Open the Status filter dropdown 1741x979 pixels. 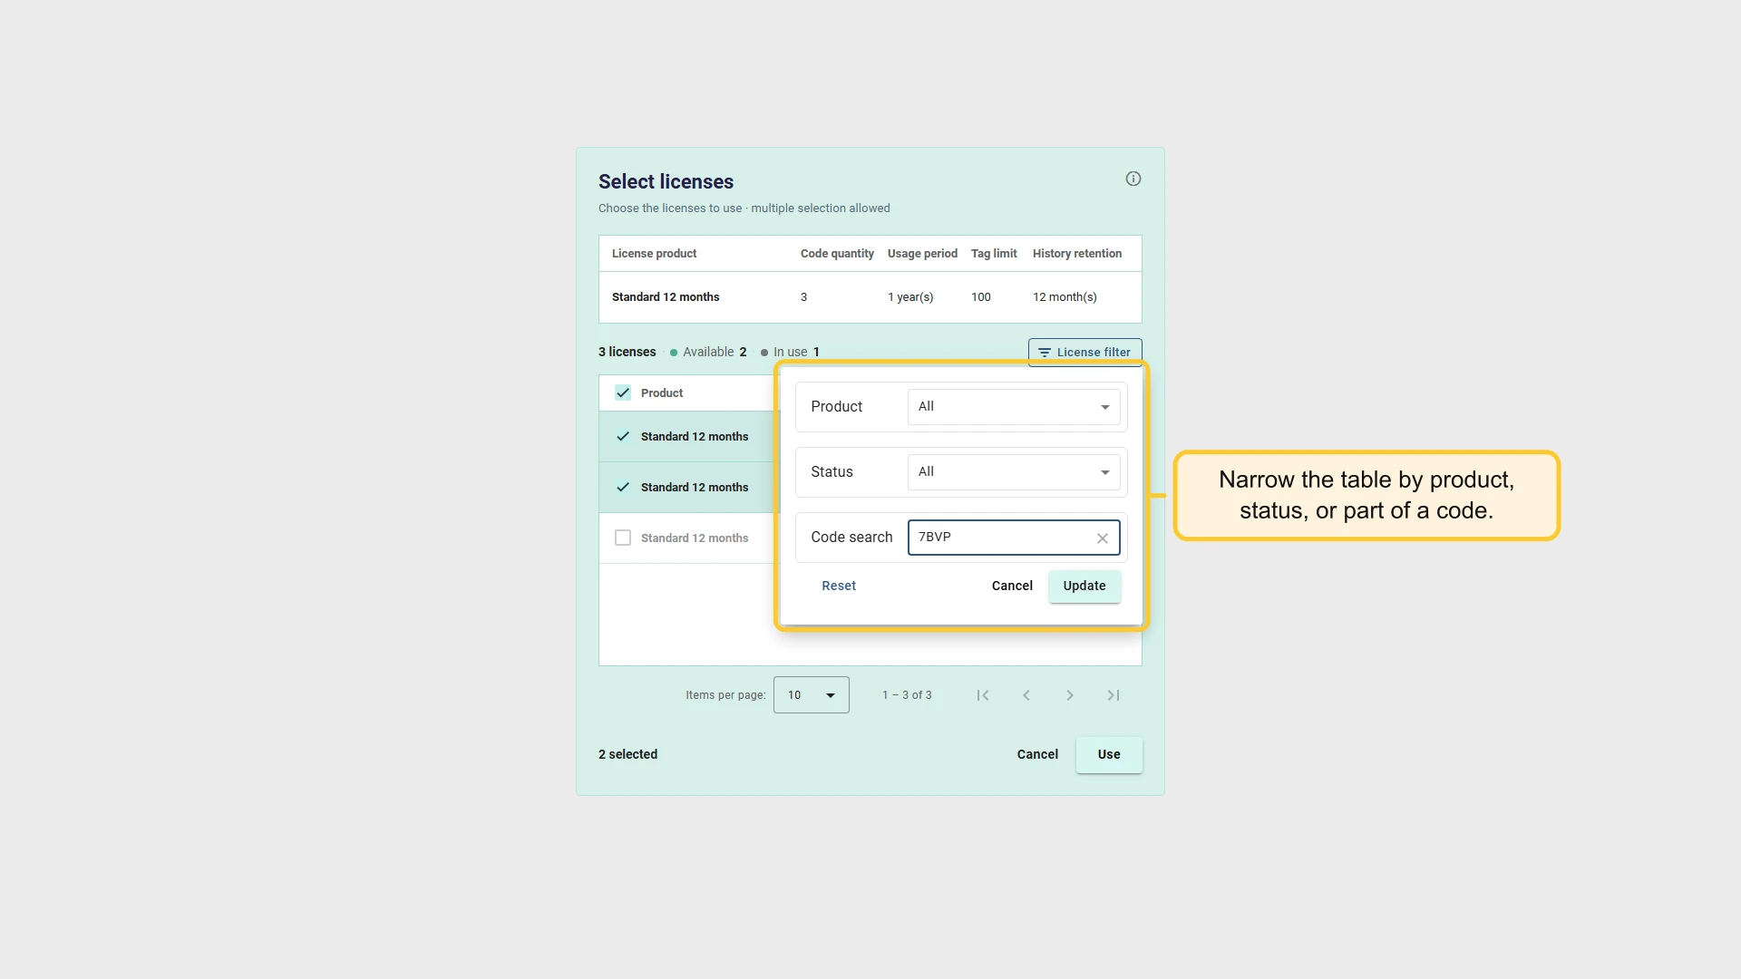tap(1014, 471)
